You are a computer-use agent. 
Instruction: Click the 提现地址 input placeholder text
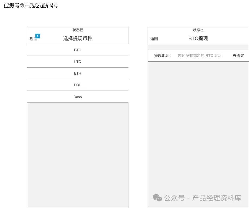(200, 55)
